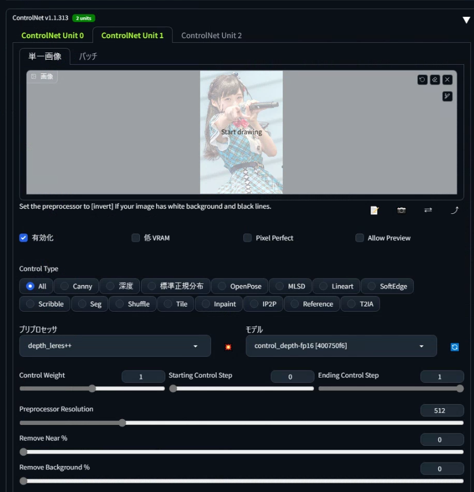Viewport: 474px width, 492px height.
Task: Switch to the ControlNet Unit 2 tab
Action: click(x=212, y=35)
